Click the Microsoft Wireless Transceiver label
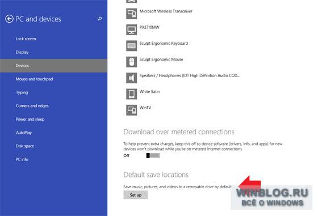Image resolution: width=318 pixels, height=216 pixels. [166, 11]
